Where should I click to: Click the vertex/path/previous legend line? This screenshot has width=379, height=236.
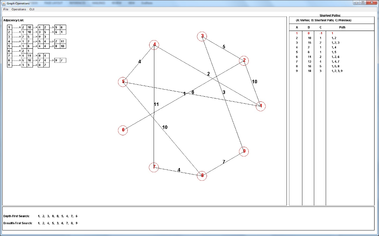point(323,21)
